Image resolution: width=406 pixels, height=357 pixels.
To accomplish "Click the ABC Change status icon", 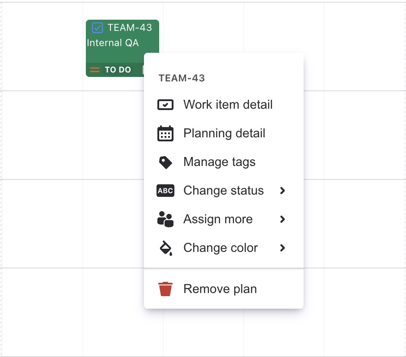I will [x=165, y=191].
